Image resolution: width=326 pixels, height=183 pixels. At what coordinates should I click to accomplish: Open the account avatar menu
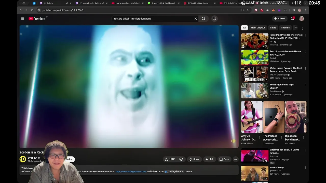(x=302, y=19)
